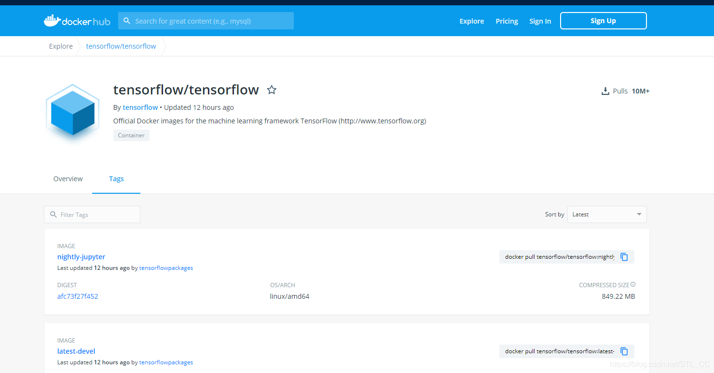The width and height of the screenshot is (714, 373).
Task: Select the Tags tab
Action: 116,179
